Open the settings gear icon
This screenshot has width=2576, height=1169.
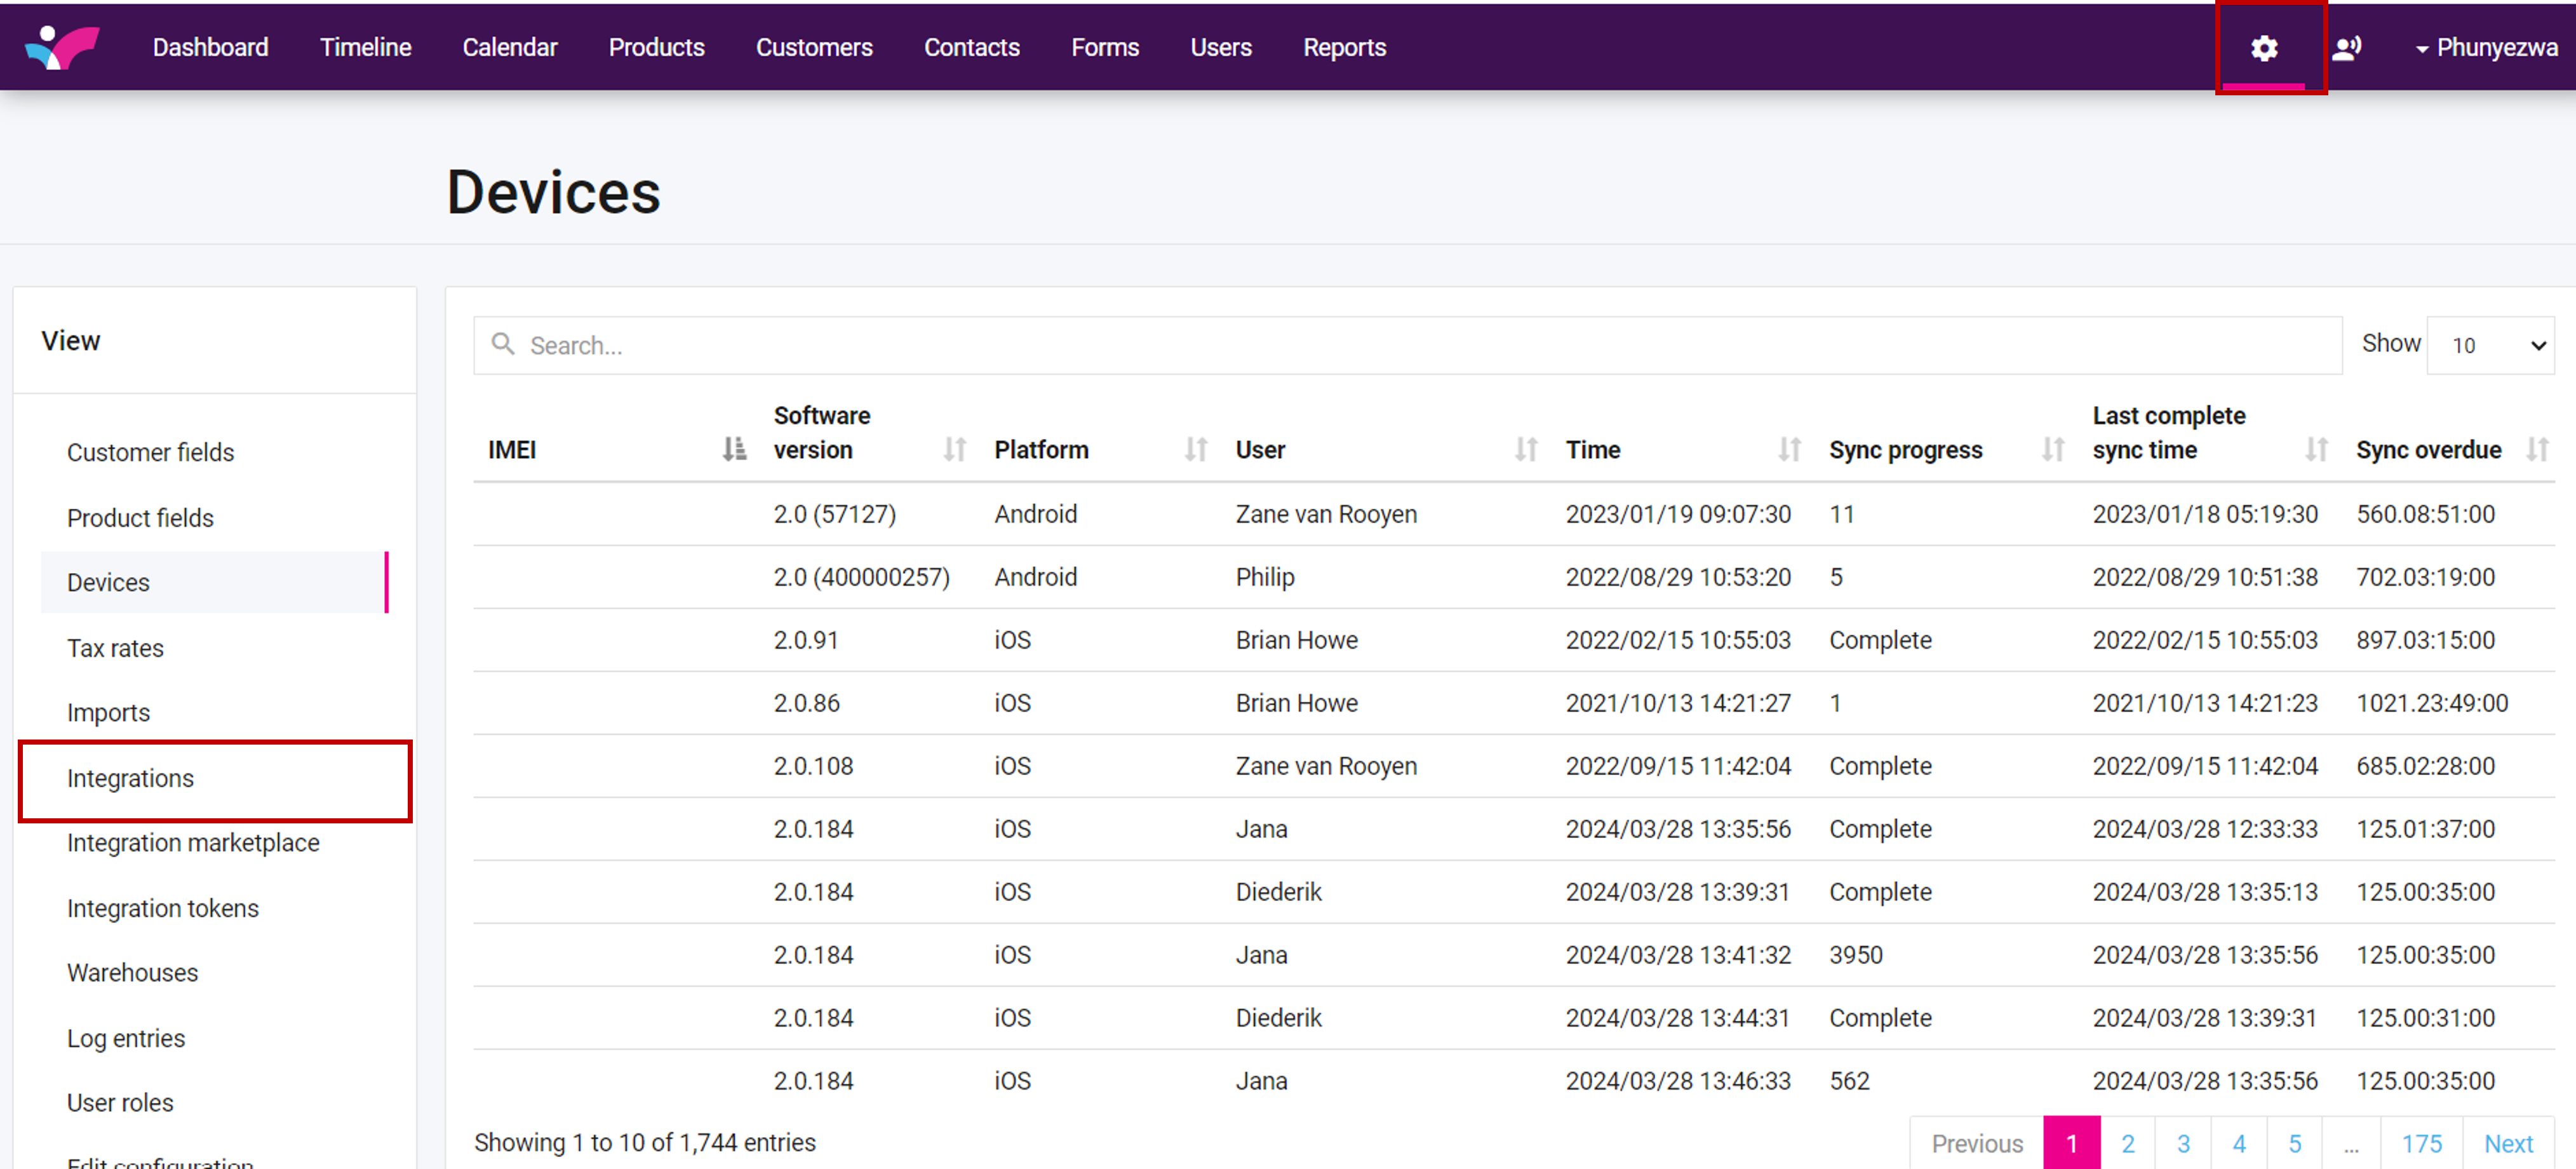tap(2263, 47)
